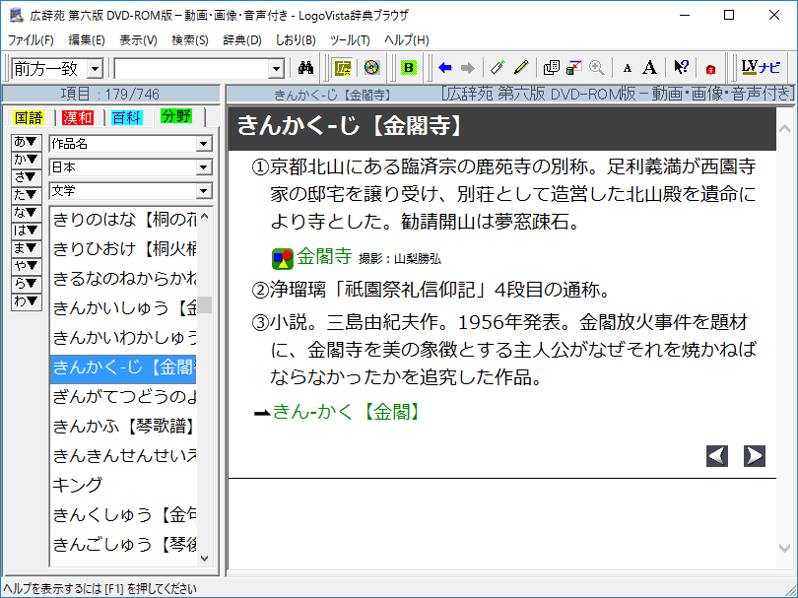This screenshot has height=598, width=798.
Task: Increase font size with large A
Action: click(x=650, y=68)
